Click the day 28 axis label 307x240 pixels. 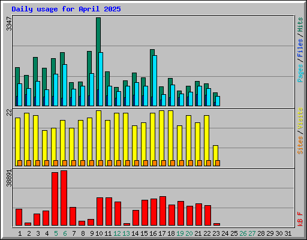coord(261,233)
